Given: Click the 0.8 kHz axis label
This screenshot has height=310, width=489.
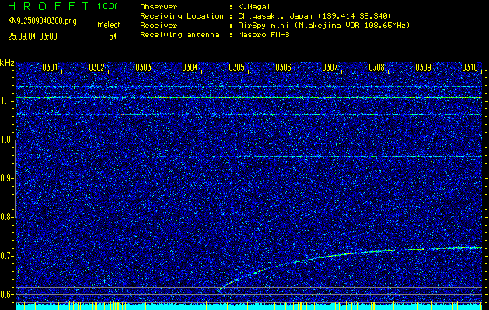Looking at the screenshot, I should (5, 217).
